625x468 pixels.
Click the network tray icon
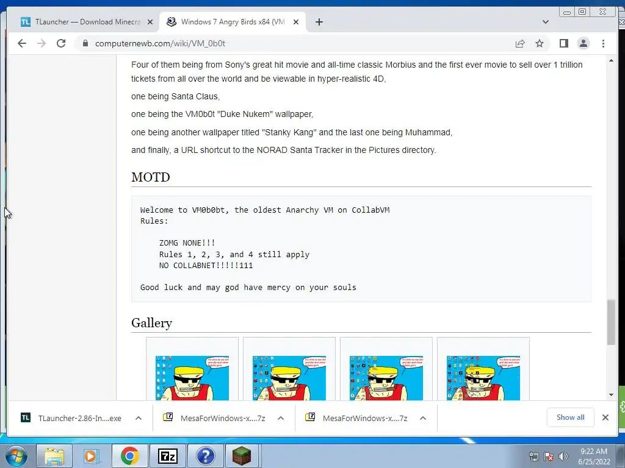pyautogui.click(x=533, y=456)
